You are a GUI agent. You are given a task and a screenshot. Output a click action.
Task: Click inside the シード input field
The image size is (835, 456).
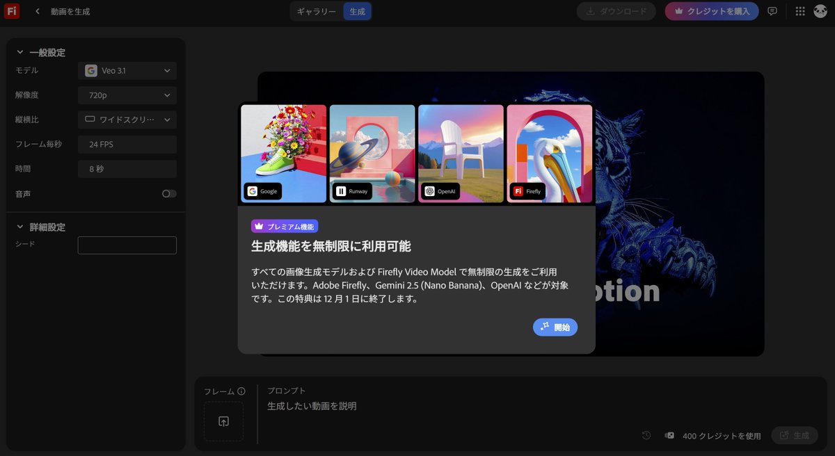[x=127, y=245]
